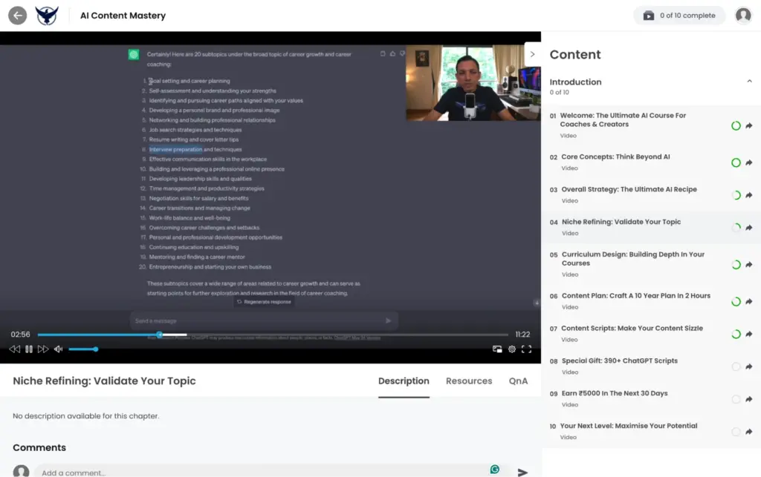Collapse the Introduction section
The image size is (761, 477).
tap(749, 82)
